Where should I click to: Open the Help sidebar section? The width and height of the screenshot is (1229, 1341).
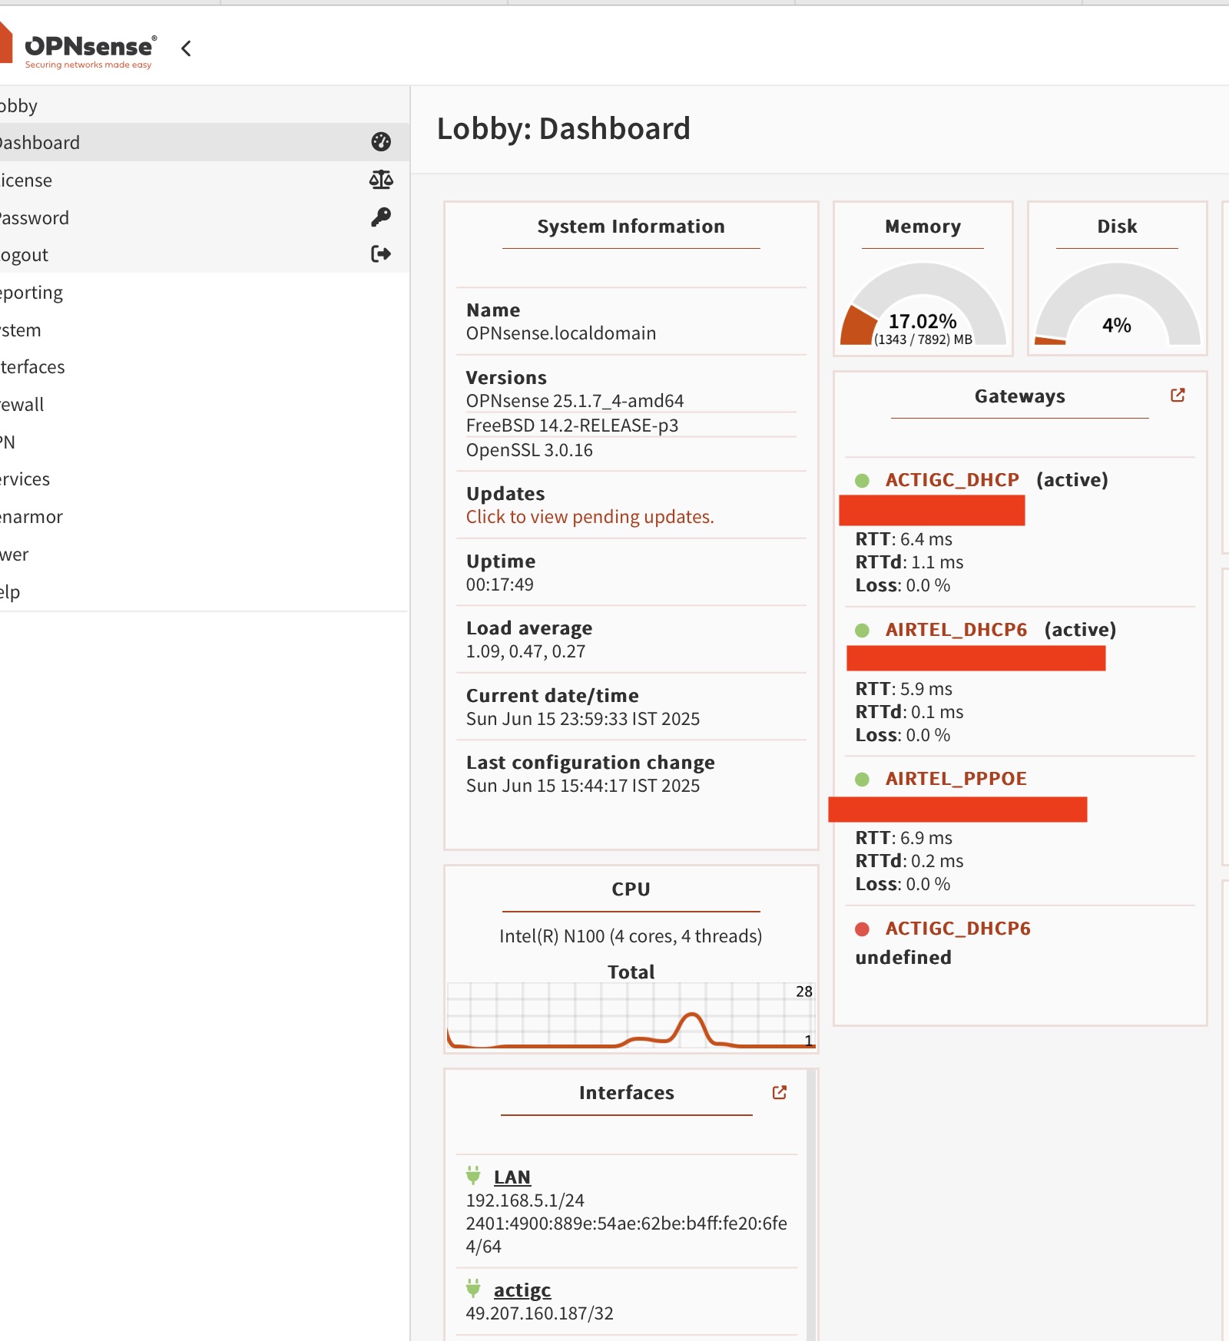(x=204, y=591)
